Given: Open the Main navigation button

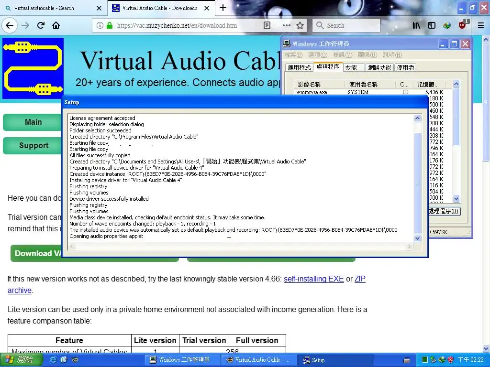Looking at the screenshot, I should tap(33, 122).
